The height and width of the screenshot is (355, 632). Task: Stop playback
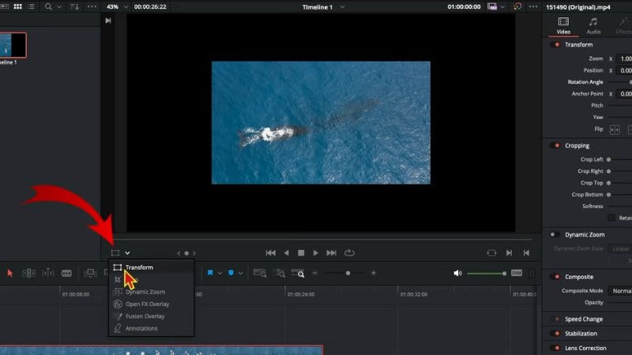pos(301,252)
